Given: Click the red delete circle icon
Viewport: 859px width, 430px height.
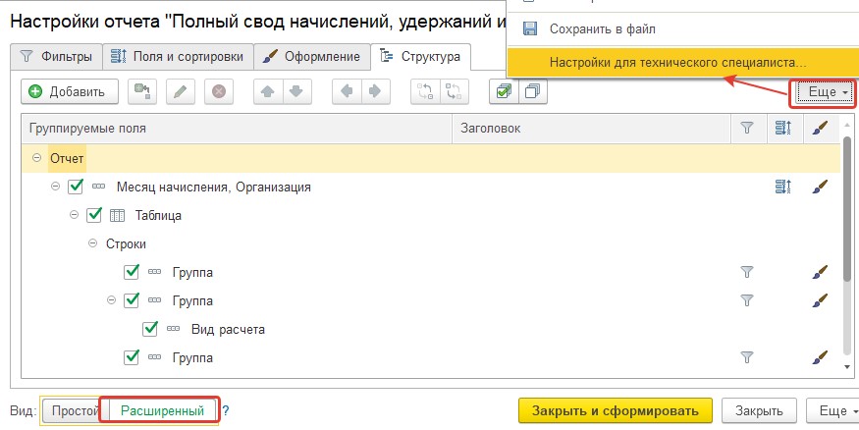Looking at the screenshot, I should (x=219, y=91).
